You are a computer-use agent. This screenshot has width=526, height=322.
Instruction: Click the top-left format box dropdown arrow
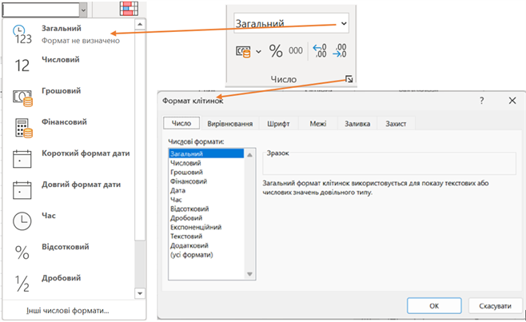(85, 9)
